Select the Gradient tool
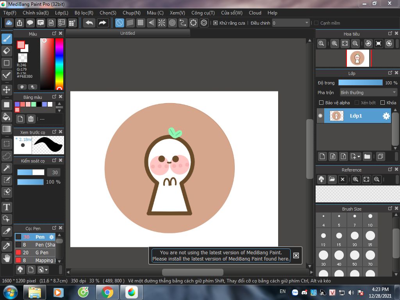Screen dimensions: 400x300 pyautogui.click(x=7, y=129)
